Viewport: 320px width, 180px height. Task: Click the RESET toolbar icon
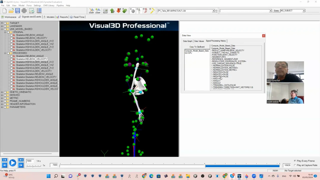[105, 11]
